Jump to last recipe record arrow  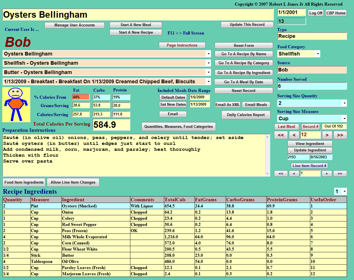tap(340, 135)
